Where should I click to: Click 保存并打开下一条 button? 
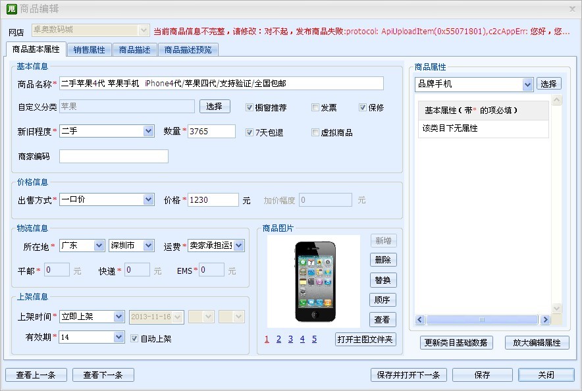tap(409, 375)
